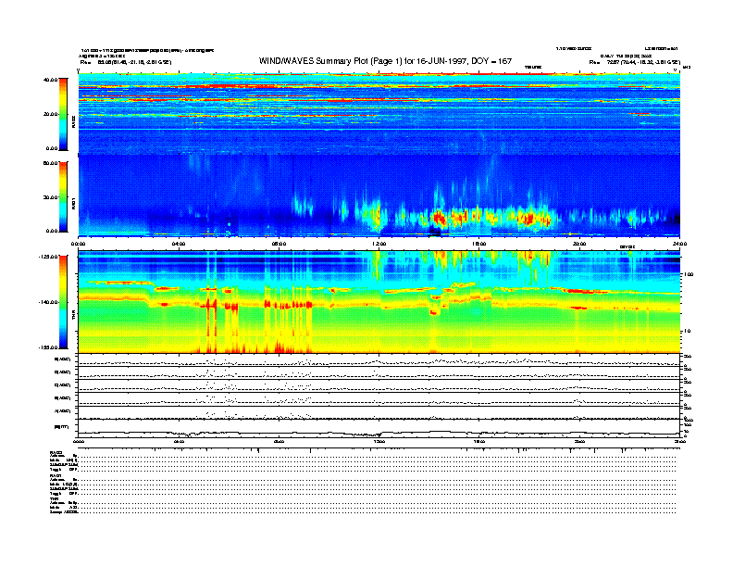Click the TNR color scale bar
Image resolution: width=733 pixels, height=567 pixels.
click(x=63, y=302)
